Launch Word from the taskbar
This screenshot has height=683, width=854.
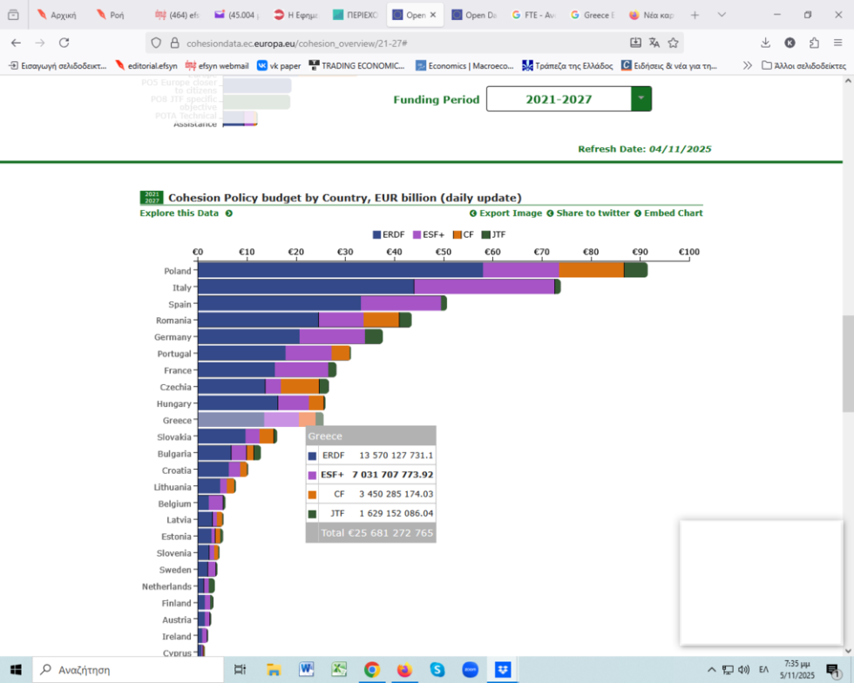click(x=307, y=669)
